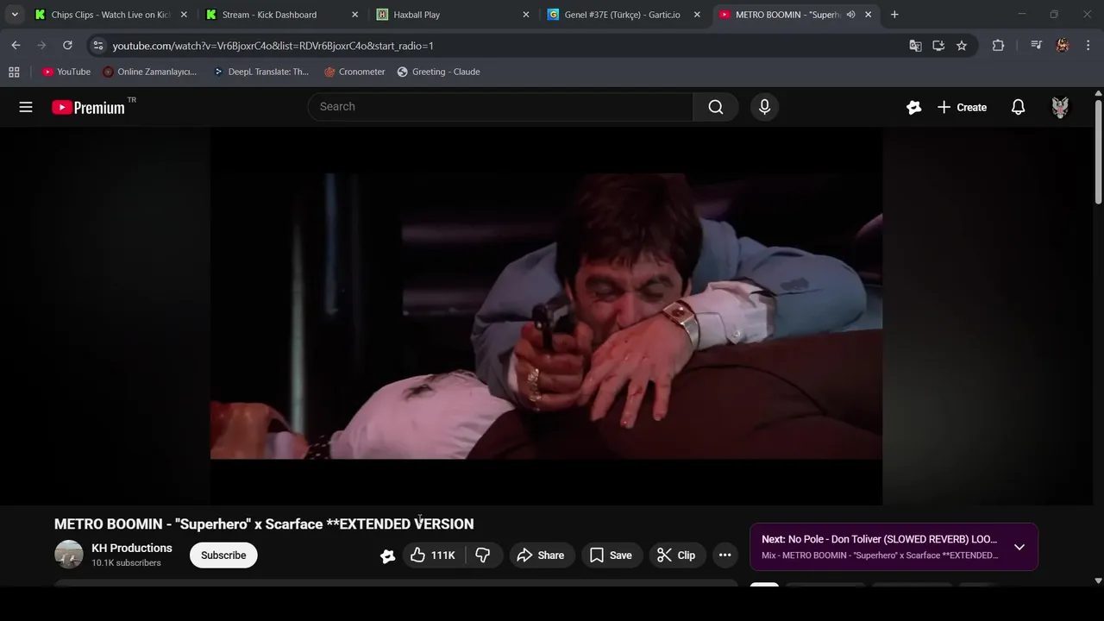Open the apps grid bookmark icon

click(14, 72)
